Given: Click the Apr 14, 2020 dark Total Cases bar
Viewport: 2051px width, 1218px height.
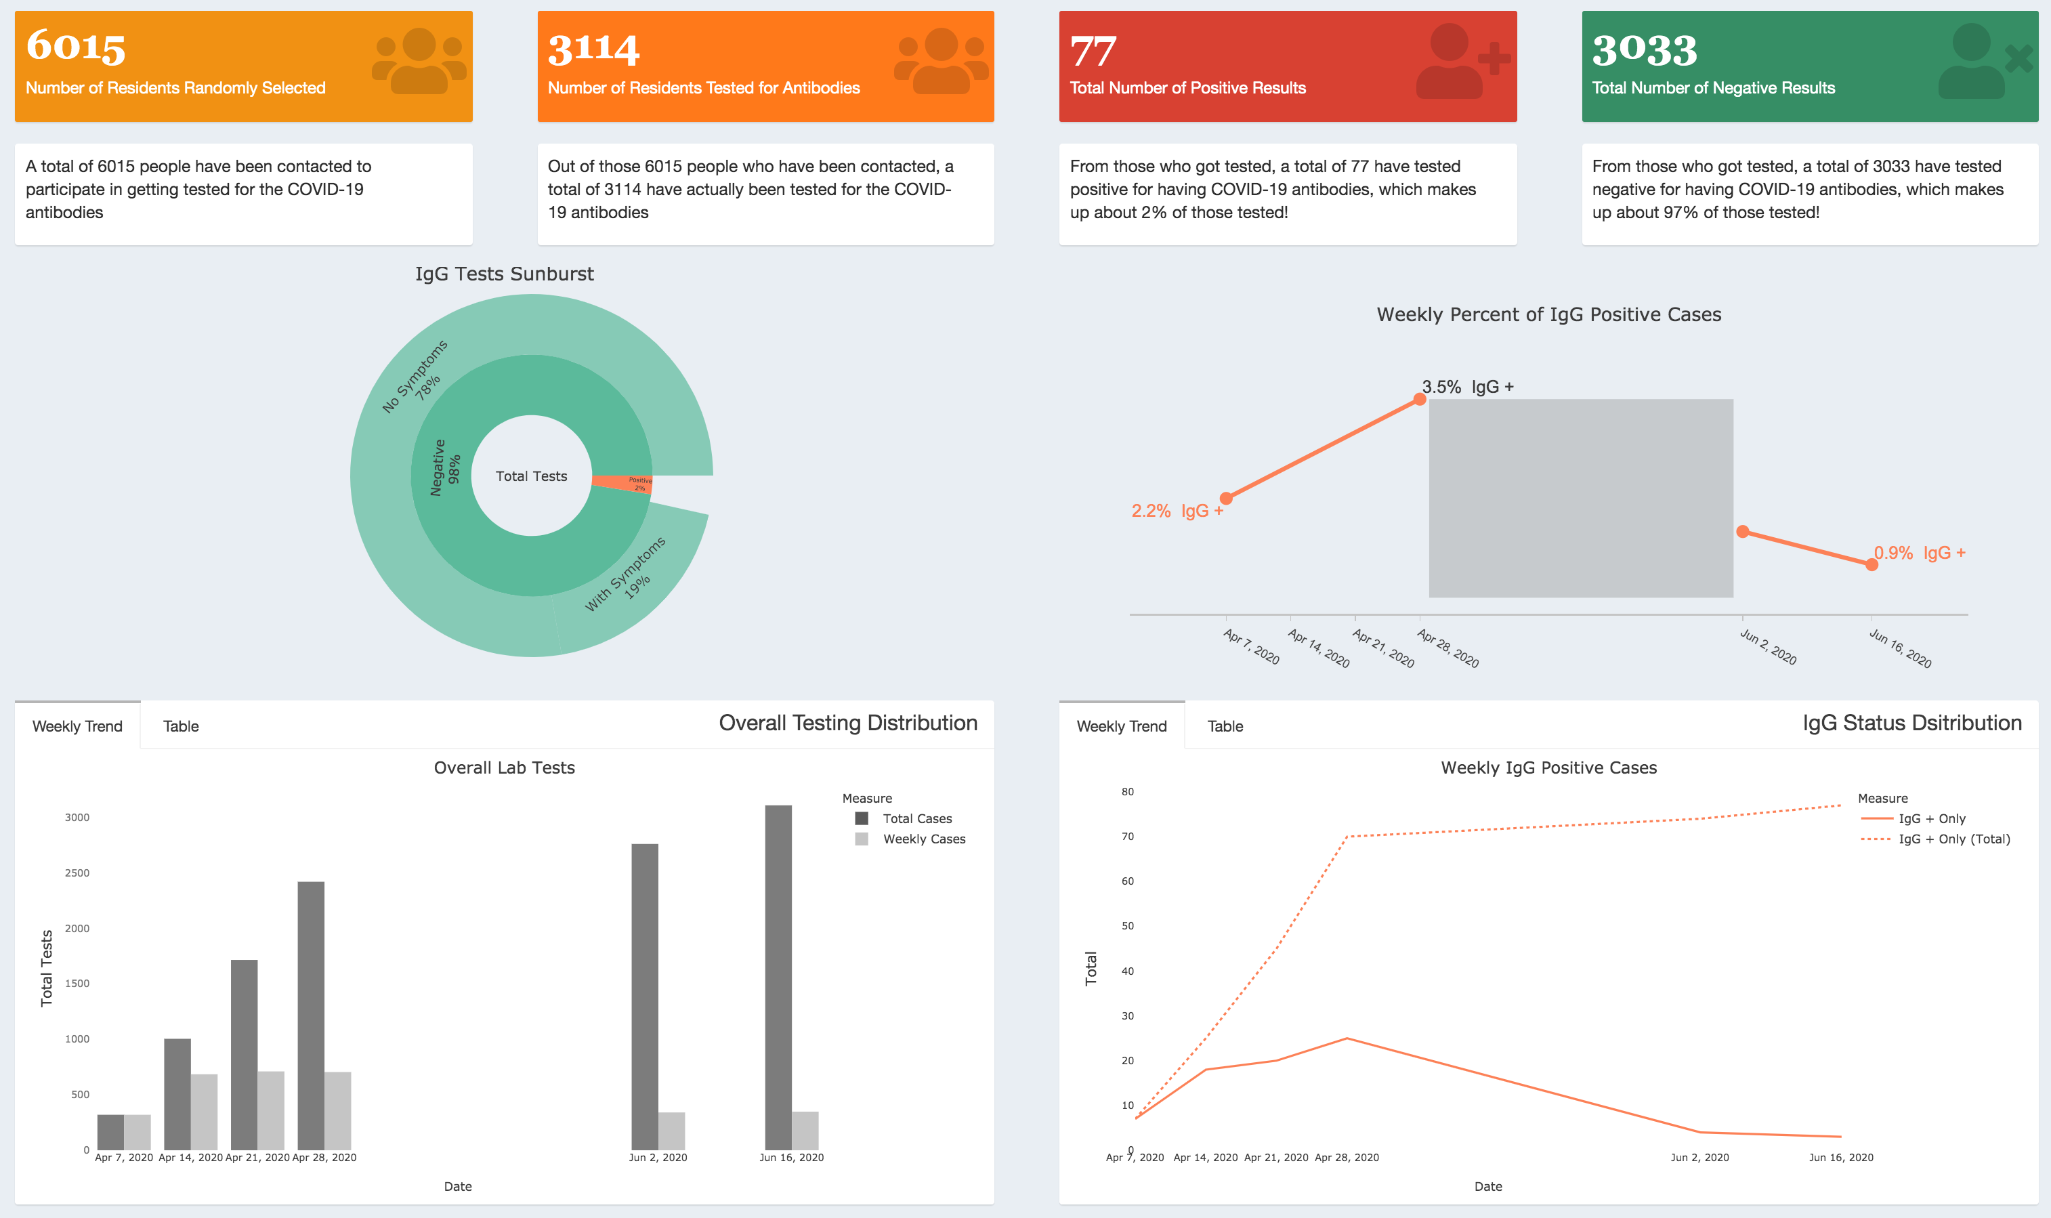Looking at the screenshot, I should coord(177,1094).
